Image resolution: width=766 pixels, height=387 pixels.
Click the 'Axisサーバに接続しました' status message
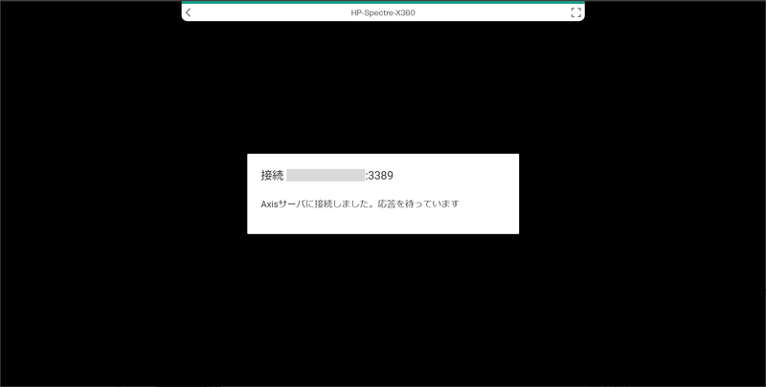[360, 204]
